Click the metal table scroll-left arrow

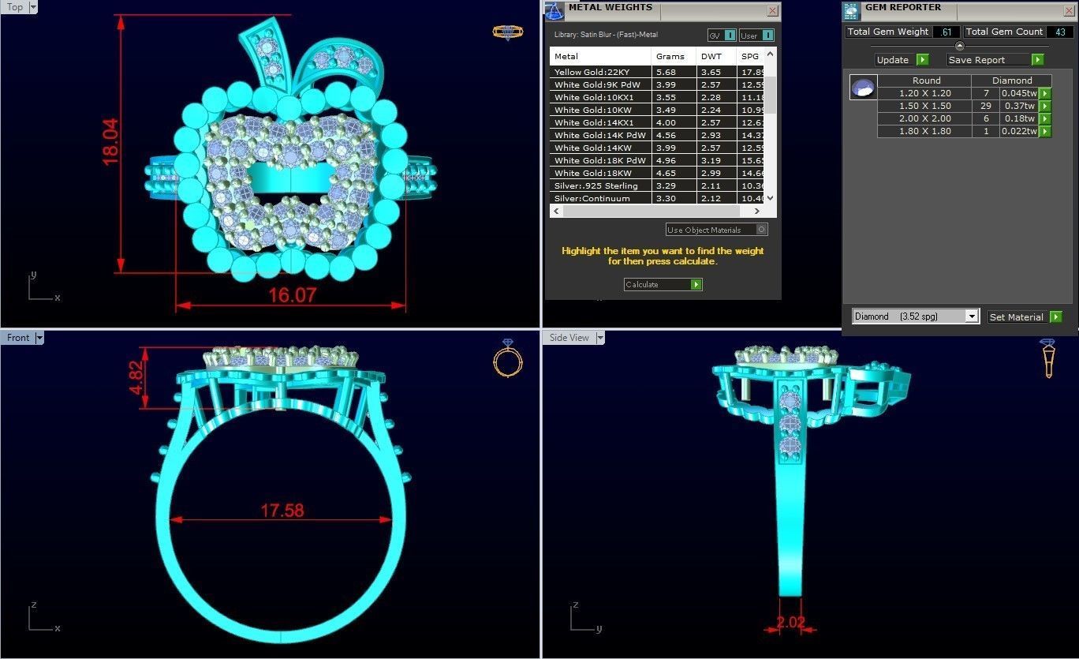pos(556,211)
